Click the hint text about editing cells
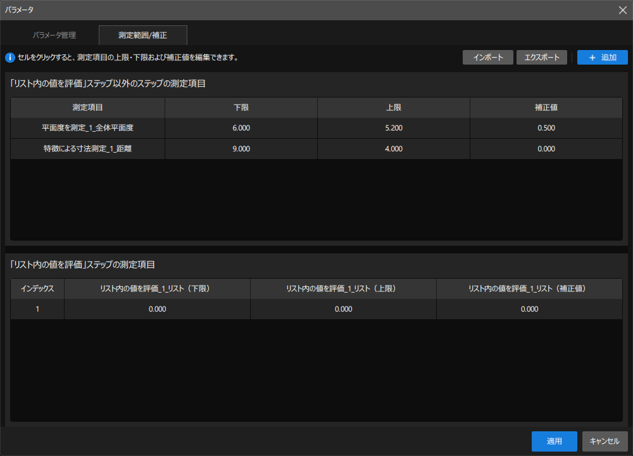 [x=128, y=58]
